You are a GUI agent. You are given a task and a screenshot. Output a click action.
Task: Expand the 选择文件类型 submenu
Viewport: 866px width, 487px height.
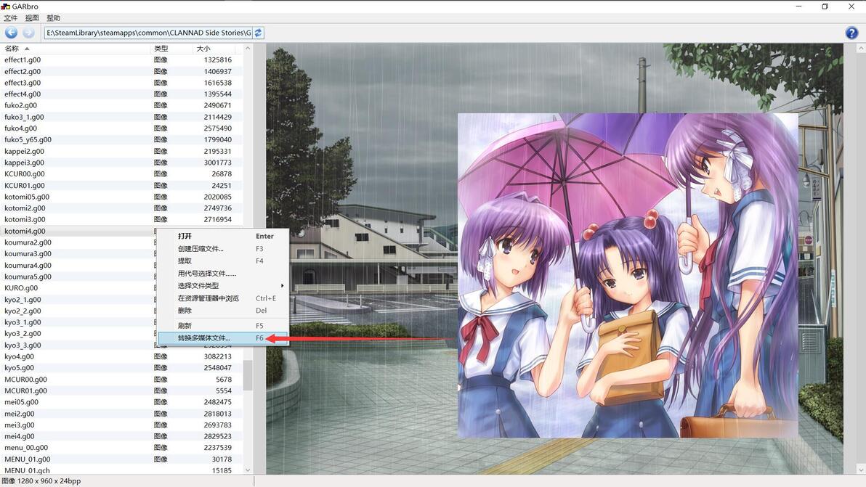pyautogui.click(x=223, y=286)
